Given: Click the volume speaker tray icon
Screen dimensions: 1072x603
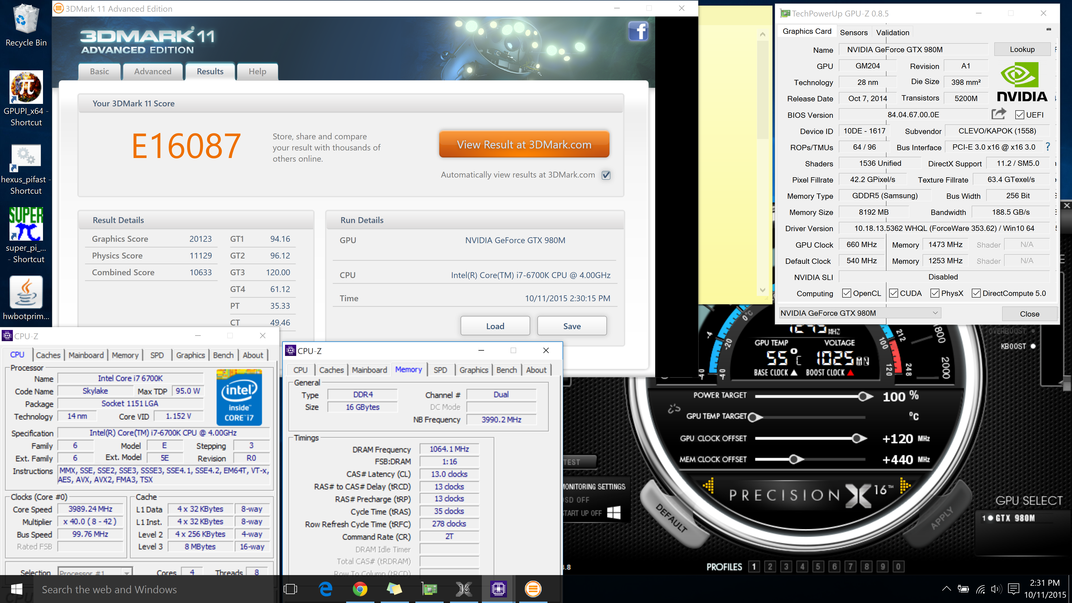Looking at the screenshot, I should (x=996, y=589).
